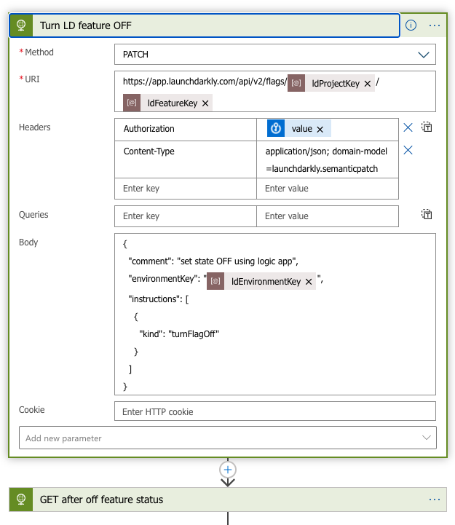Click the Headers field label

coord(34,127)
